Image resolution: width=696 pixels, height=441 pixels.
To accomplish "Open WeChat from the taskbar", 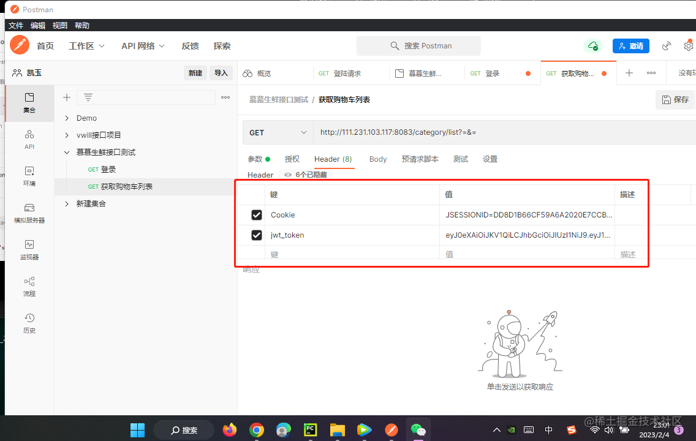I will point(418,430).
